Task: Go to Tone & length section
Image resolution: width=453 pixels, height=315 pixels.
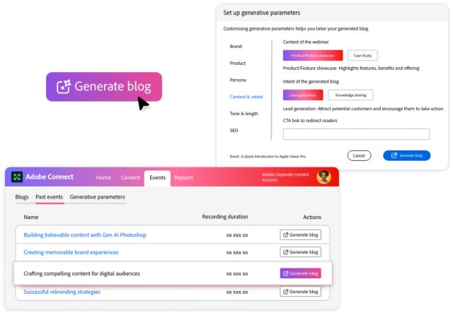Action: [244, 113]
